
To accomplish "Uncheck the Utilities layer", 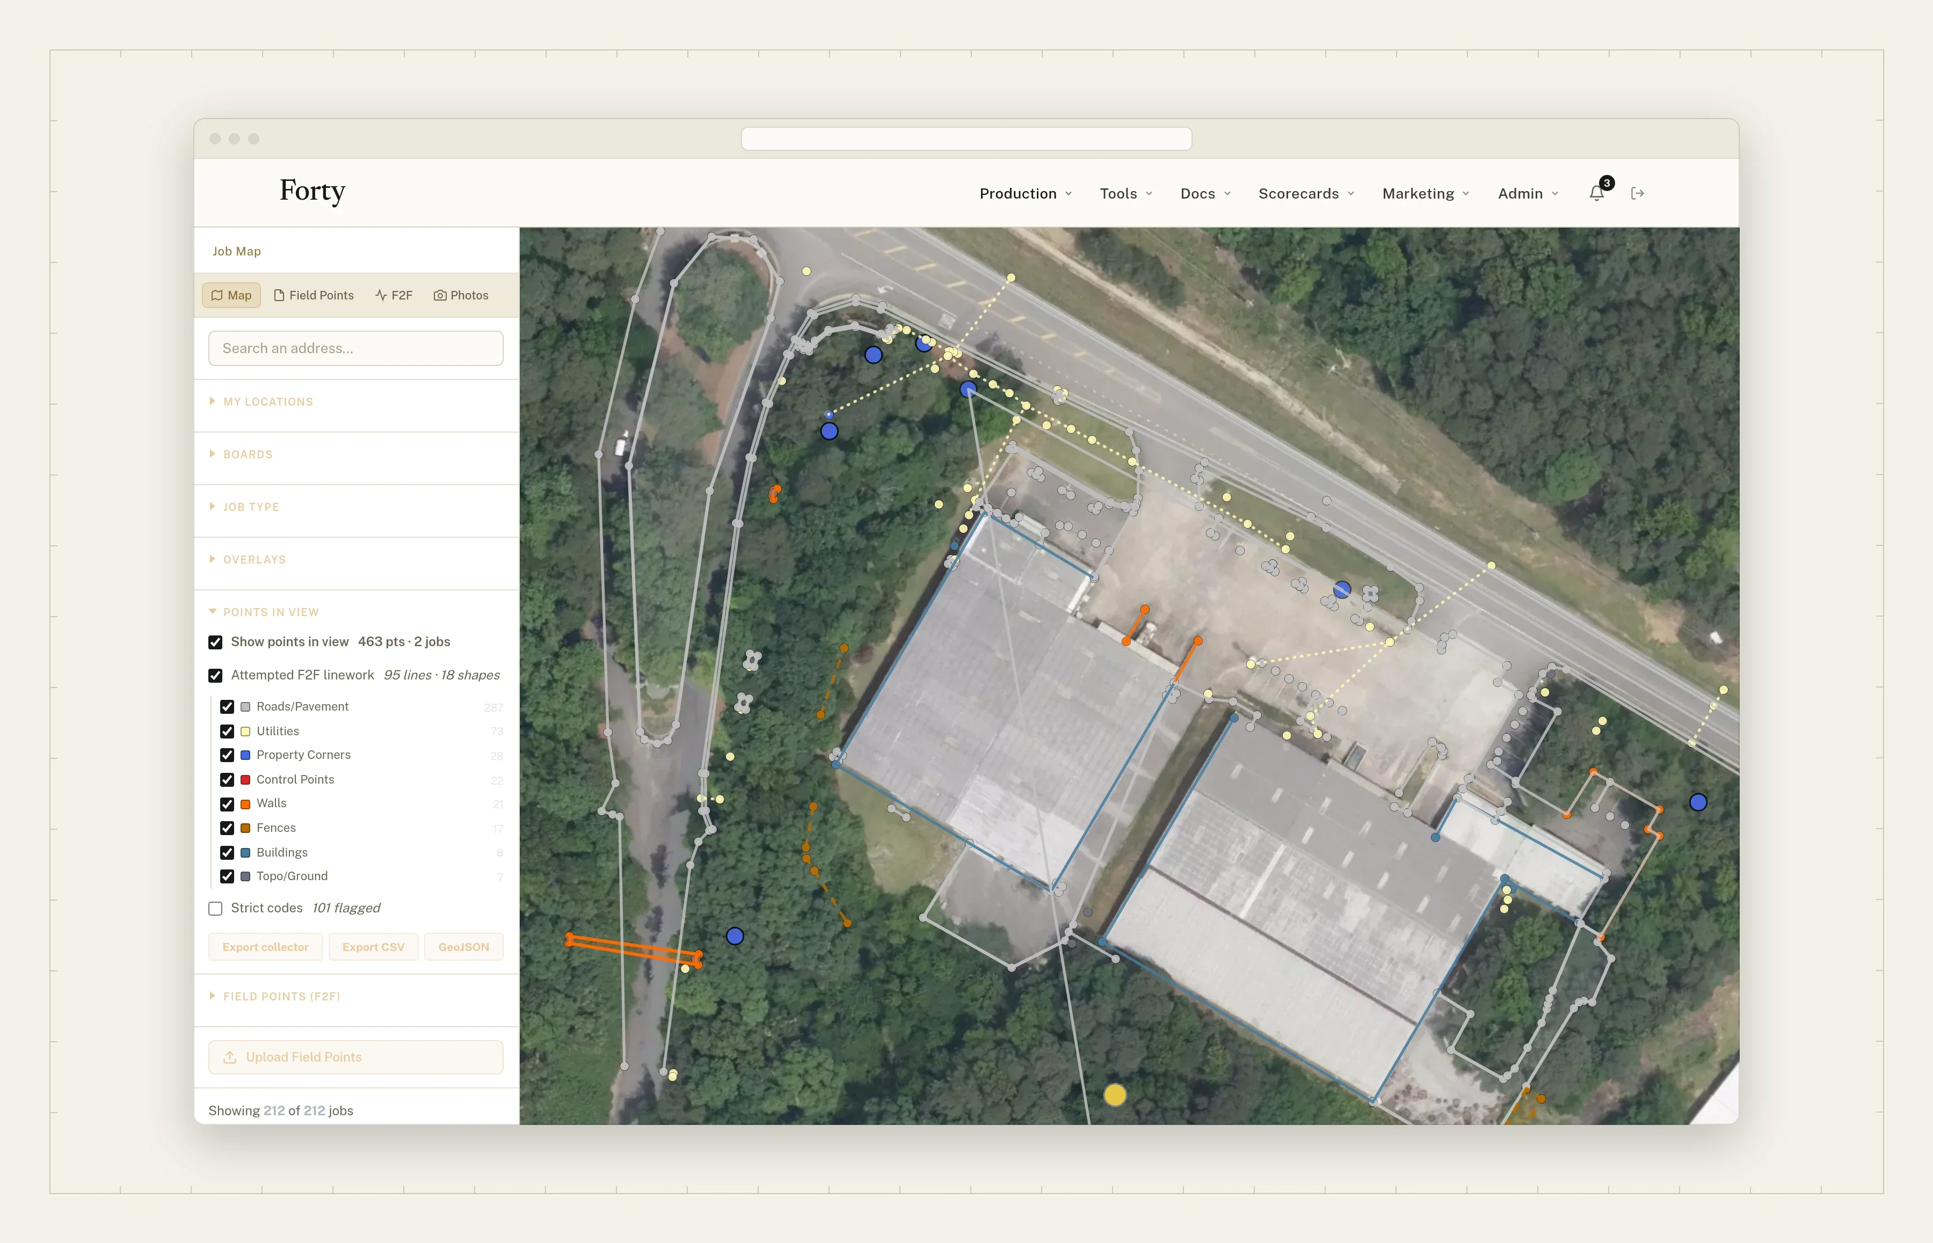I will pos(227,732).
